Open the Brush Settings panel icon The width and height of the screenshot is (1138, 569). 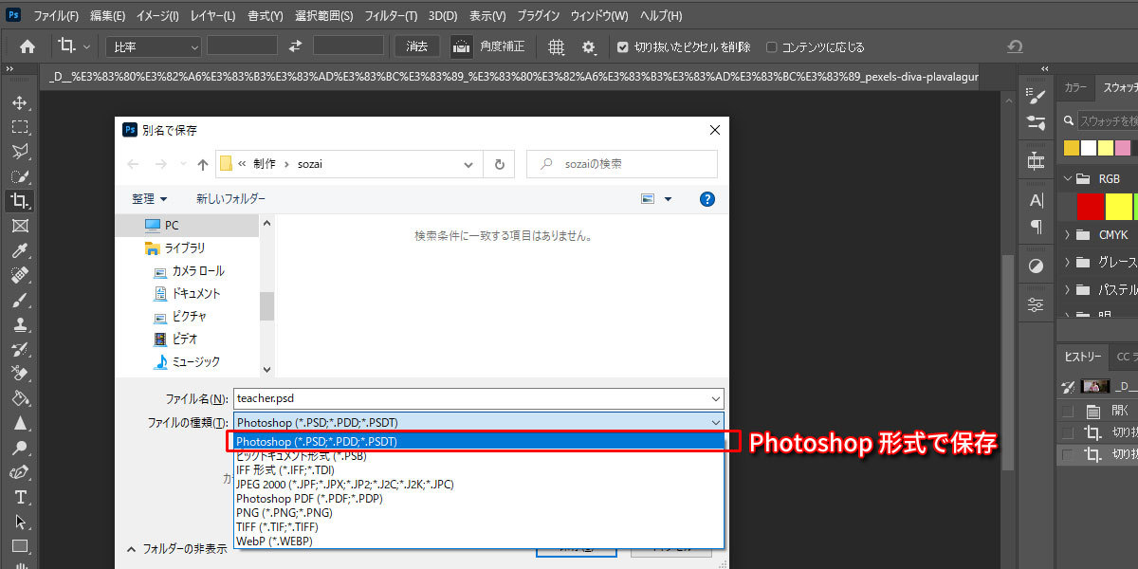[x=1037, y=96]
